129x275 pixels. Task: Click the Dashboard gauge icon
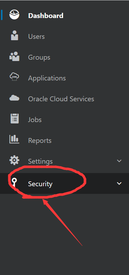point(14,15)
